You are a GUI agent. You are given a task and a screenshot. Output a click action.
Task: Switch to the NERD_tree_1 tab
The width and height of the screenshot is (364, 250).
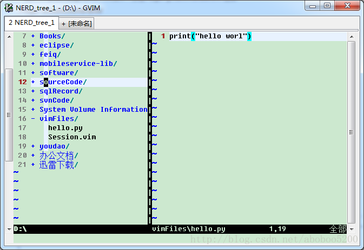point(31,23)
